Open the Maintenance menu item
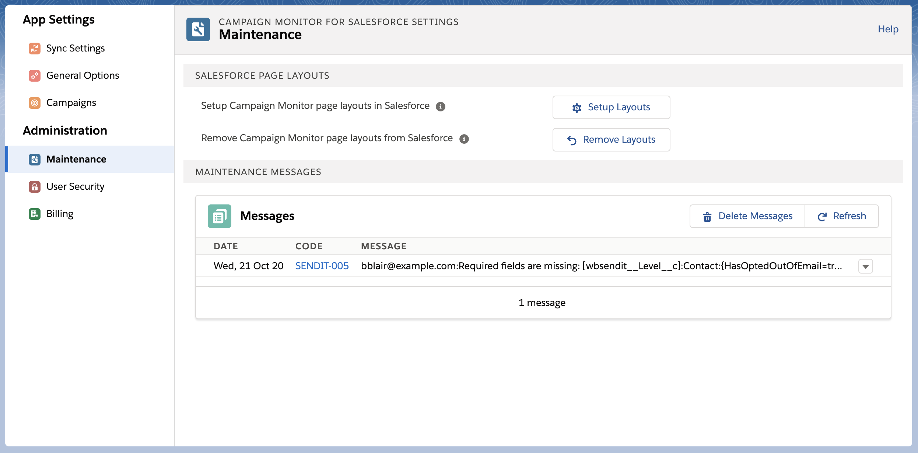918x453 pixels. (x=76, y=159)
